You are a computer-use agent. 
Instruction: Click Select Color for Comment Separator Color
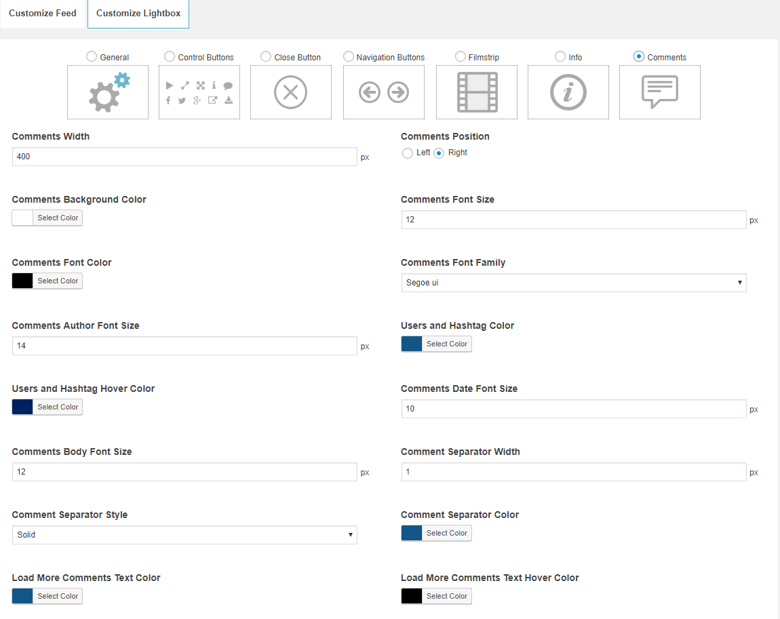click(x=446, y=533)
